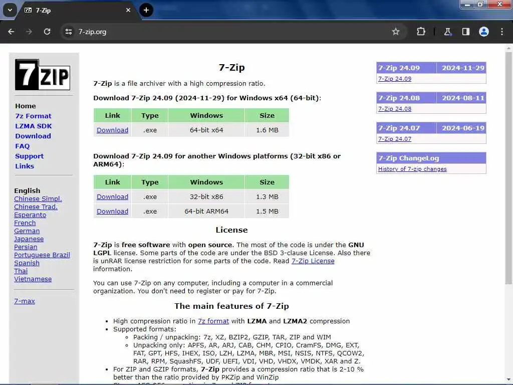513x385 pixels.
Task: Click the 64-bit x64 table cell
Action: tap(206, 130)
